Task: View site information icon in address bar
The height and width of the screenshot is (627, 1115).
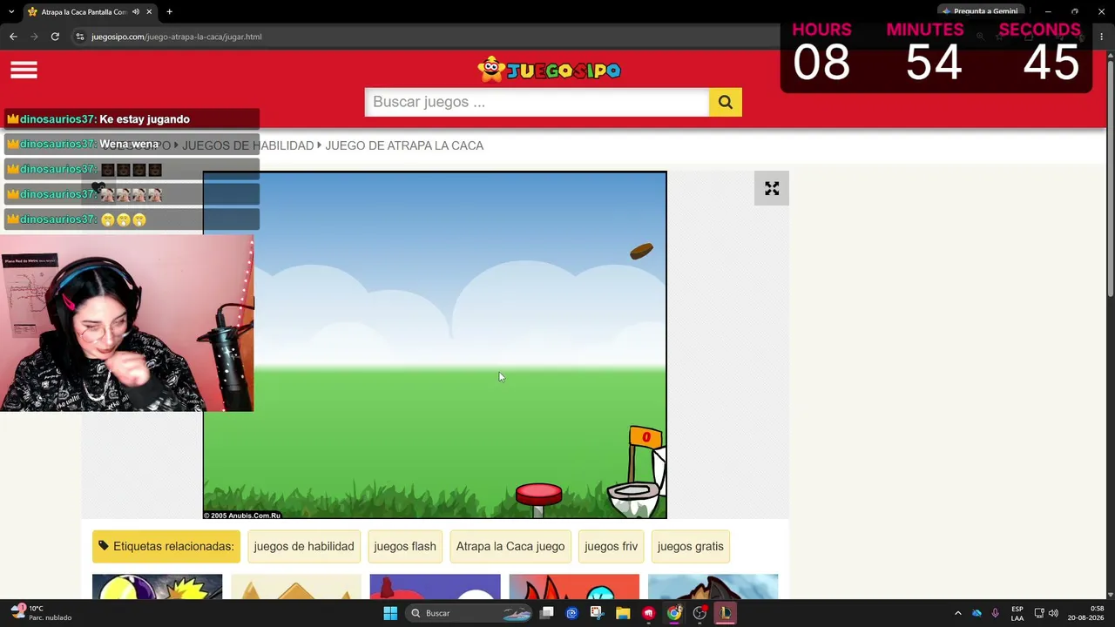Action: [80, 37]
